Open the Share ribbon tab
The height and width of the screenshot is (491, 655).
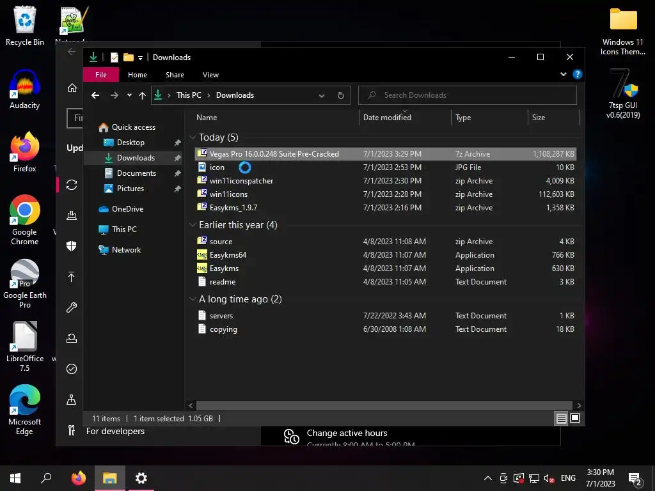pos(175,75)
